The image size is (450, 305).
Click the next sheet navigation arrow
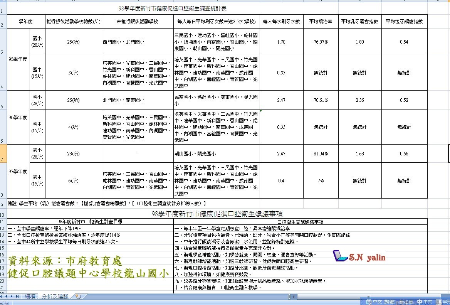(x=12, y=297)
